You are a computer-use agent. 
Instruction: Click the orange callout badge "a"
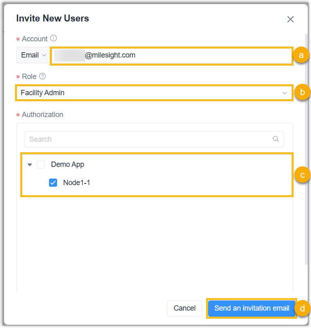[300, 55]
